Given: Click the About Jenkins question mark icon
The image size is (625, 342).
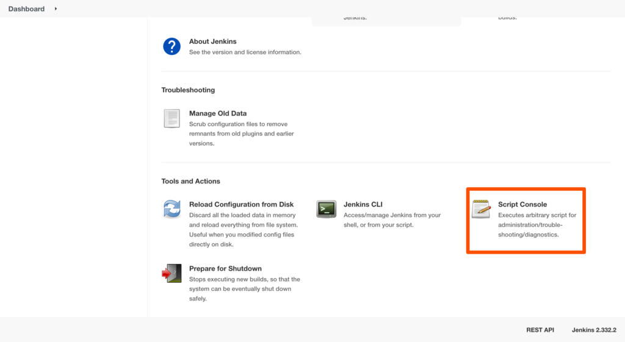Looking at the screenshot, I should [172, 46].
